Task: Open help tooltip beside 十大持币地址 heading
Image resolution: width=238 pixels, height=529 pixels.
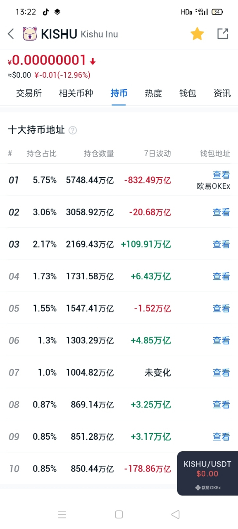Action: click(72, 130)
